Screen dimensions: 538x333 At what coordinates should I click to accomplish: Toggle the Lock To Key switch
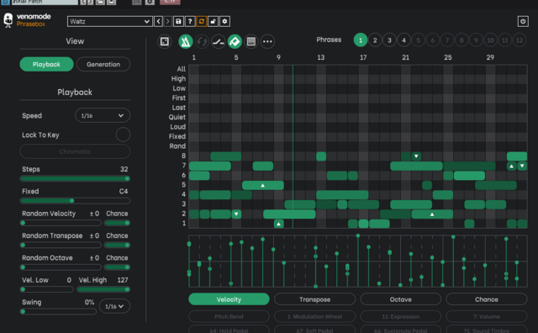(x=123, y=135)
